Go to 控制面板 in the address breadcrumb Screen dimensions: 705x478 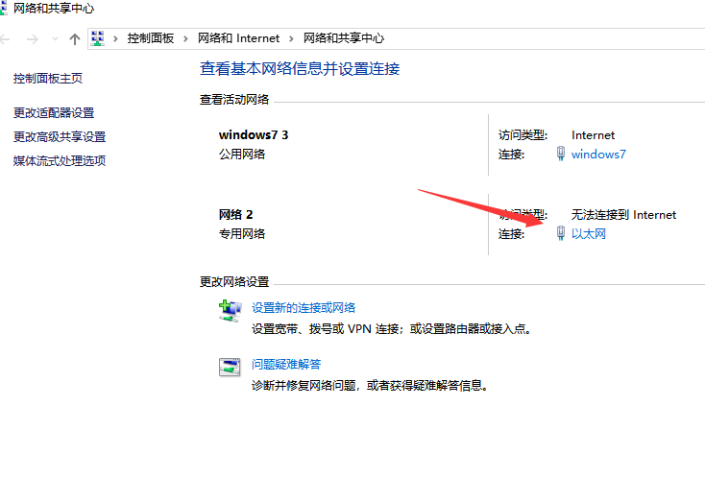151,38
